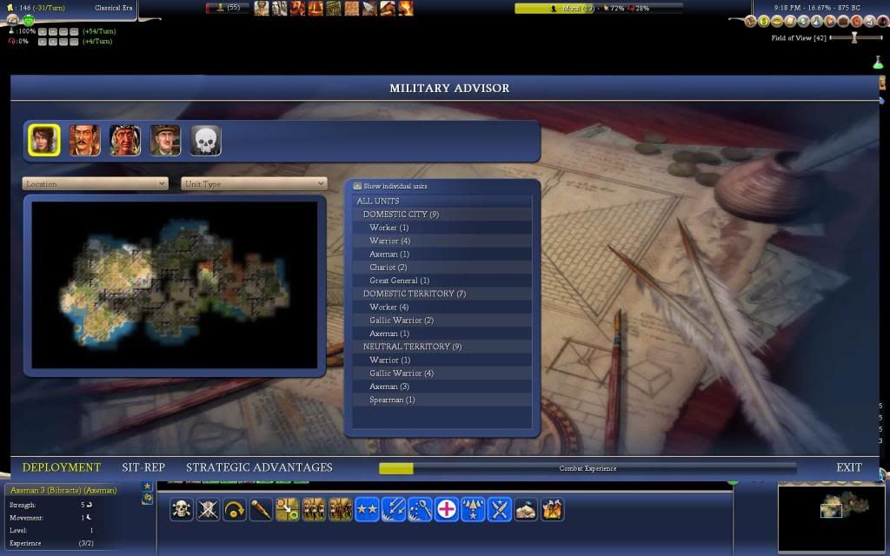Collapse the DOMESTIC CITY (9) group

point(442,214)
